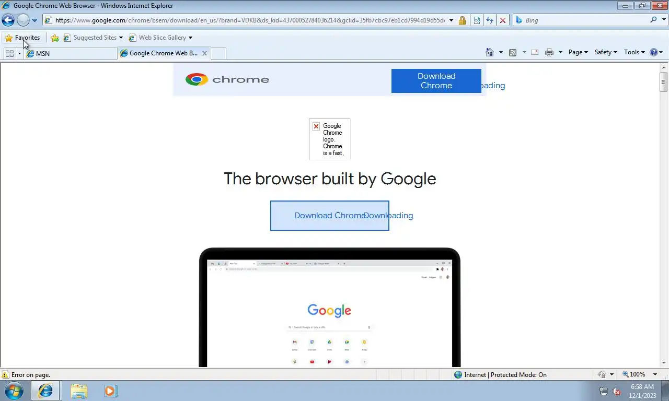Image resolution: width=669 pixels, height=401 pixels.
Task: Go back with the Back arrow button
Action: [x=8, y=20]
